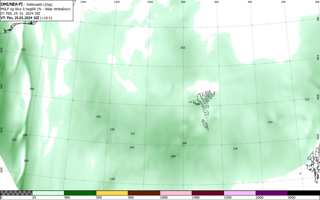Click the 124 value just below 121
320x200 pixels.
coord(132,147)
